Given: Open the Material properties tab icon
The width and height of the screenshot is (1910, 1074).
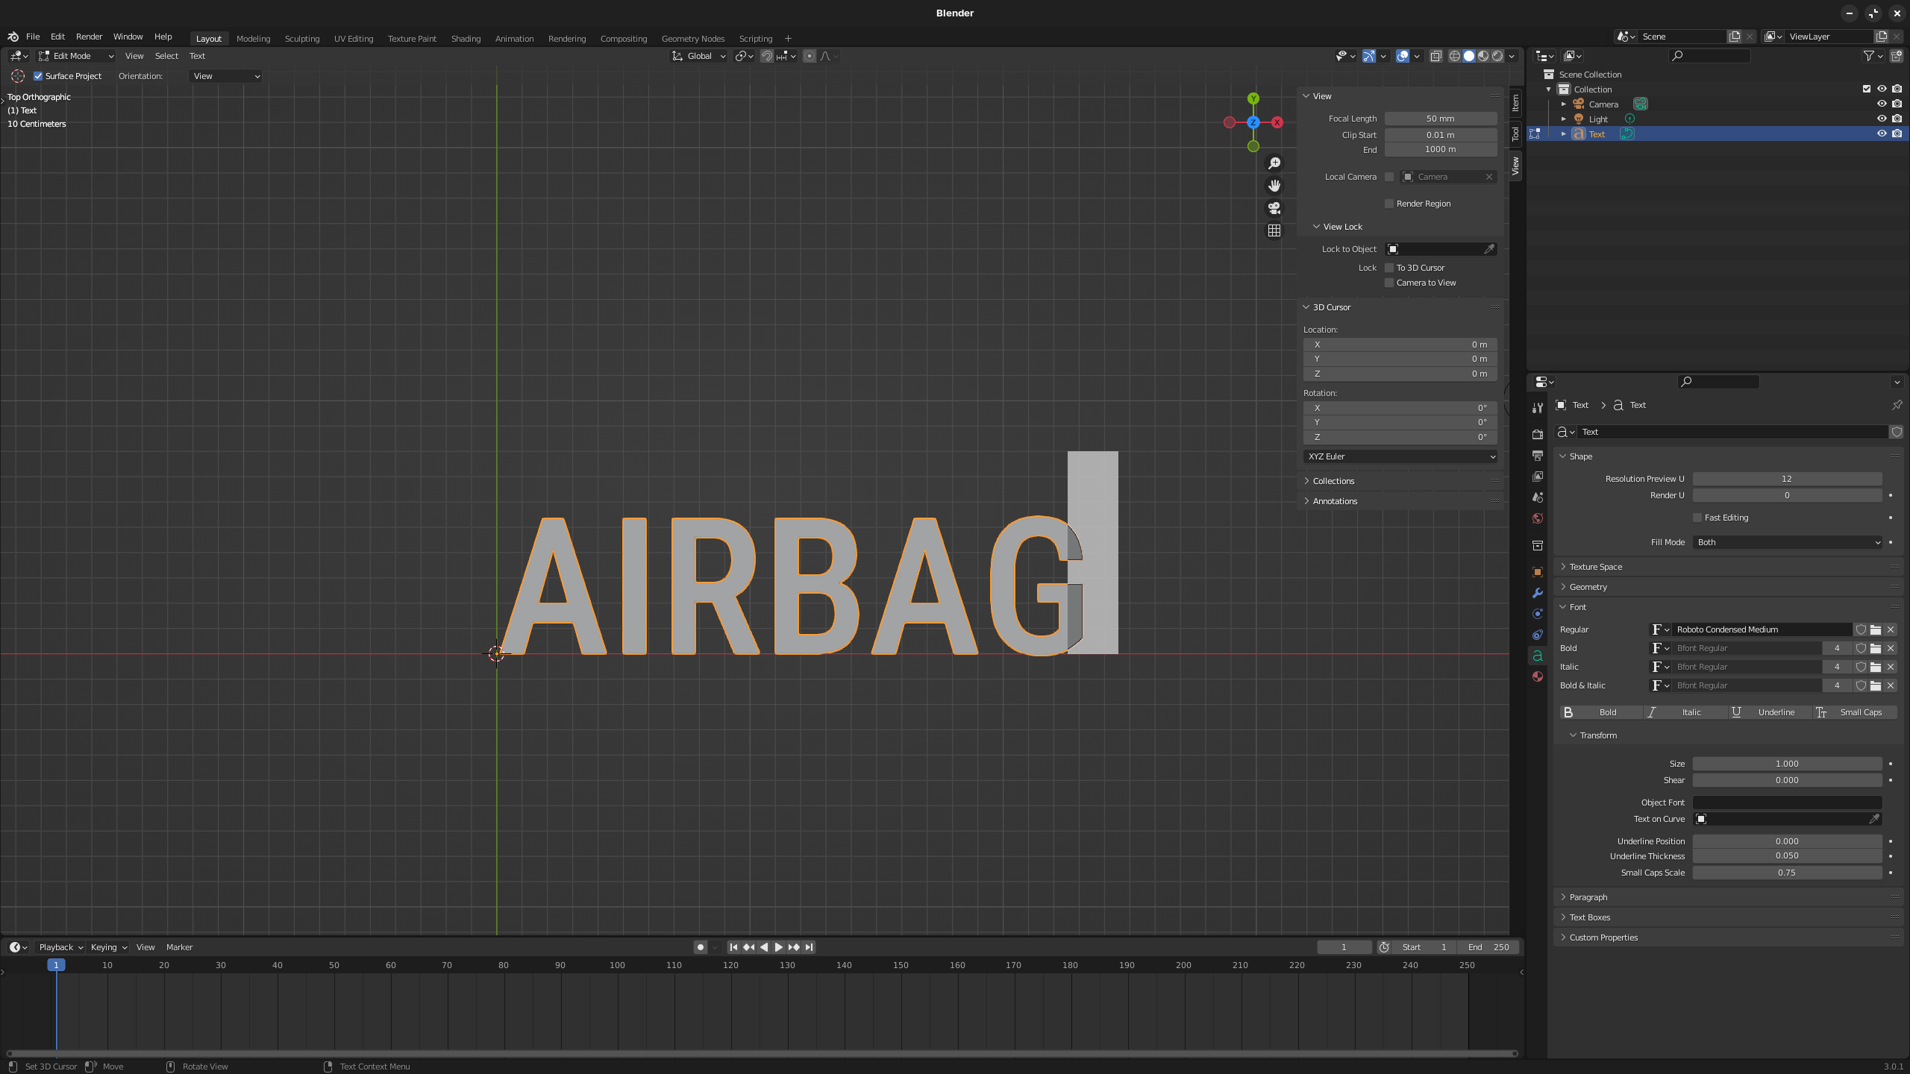Looking at the screenshot, I should [x=1538, y=676].
